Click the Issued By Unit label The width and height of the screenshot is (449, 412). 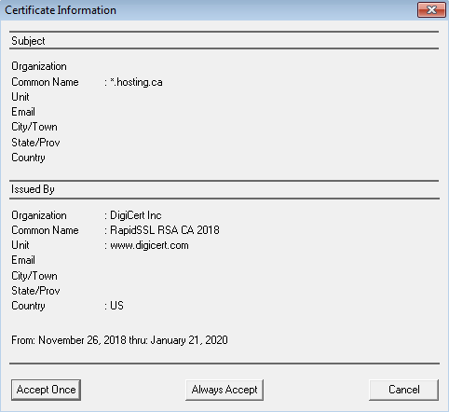(x=20, y=245)
